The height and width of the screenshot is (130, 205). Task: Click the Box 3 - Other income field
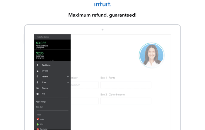[x=126, y=101]
